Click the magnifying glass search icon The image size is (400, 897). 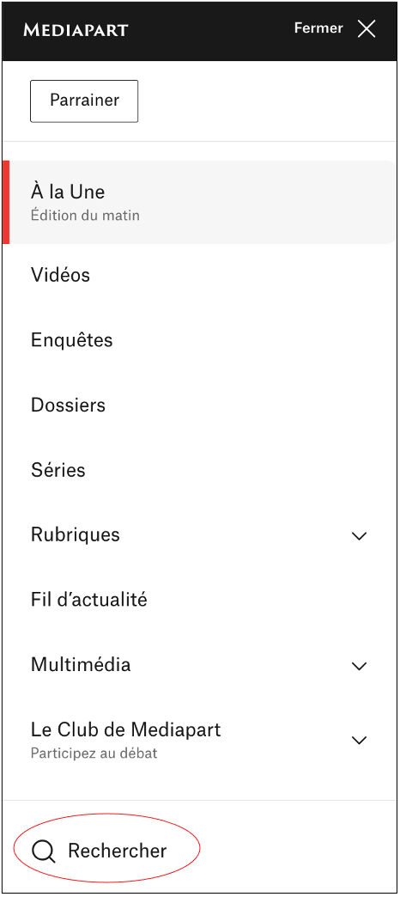pos(44,851)
